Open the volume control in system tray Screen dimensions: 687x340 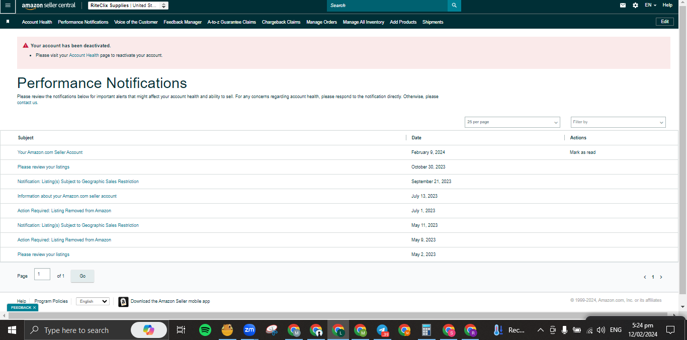click(600, 330)
